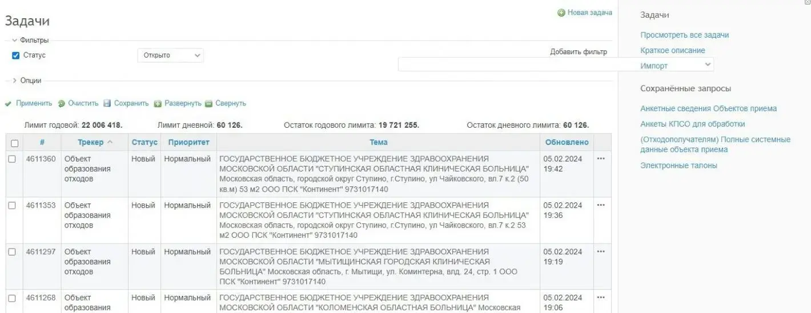Open the Добавить фильтр dropdown
Image resolution: width=811 pixels, height=313 pixels.
pyautogui.click(x=556, y=64)
